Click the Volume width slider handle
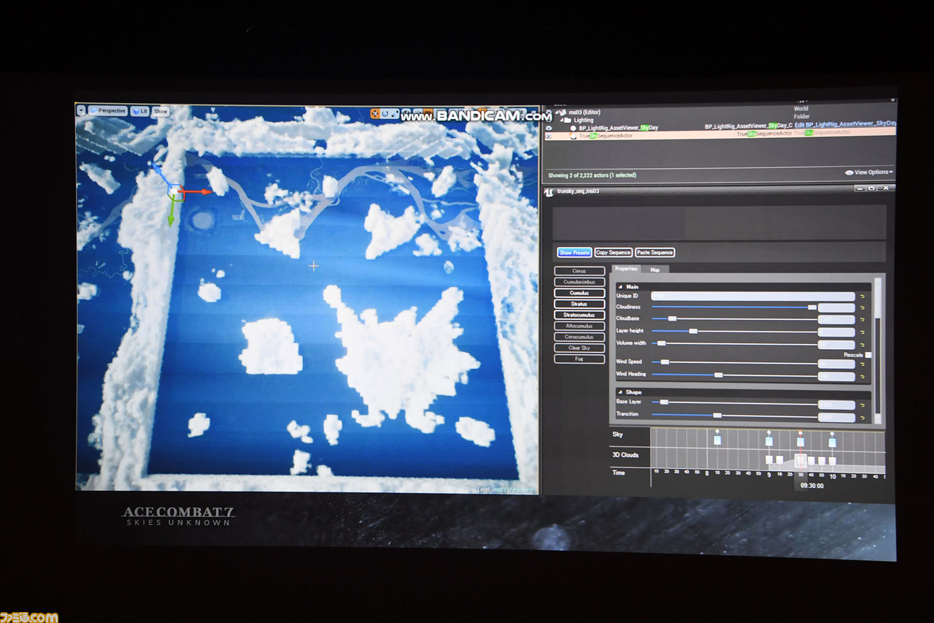Image resolution: width=934 pixels, height=623 pixels. [x=661, y=343]
